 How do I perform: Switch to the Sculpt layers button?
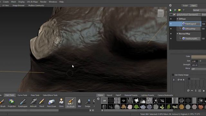tap(185, 5)
